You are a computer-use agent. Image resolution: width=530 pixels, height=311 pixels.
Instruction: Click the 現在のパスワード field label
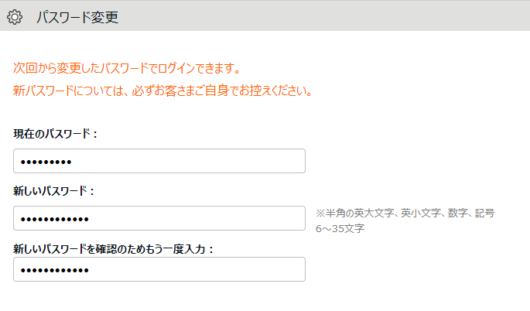(56, 134)
